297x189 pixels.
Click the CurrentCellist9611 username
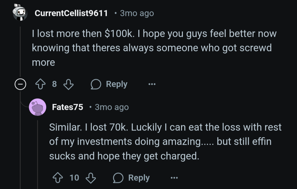71,13
